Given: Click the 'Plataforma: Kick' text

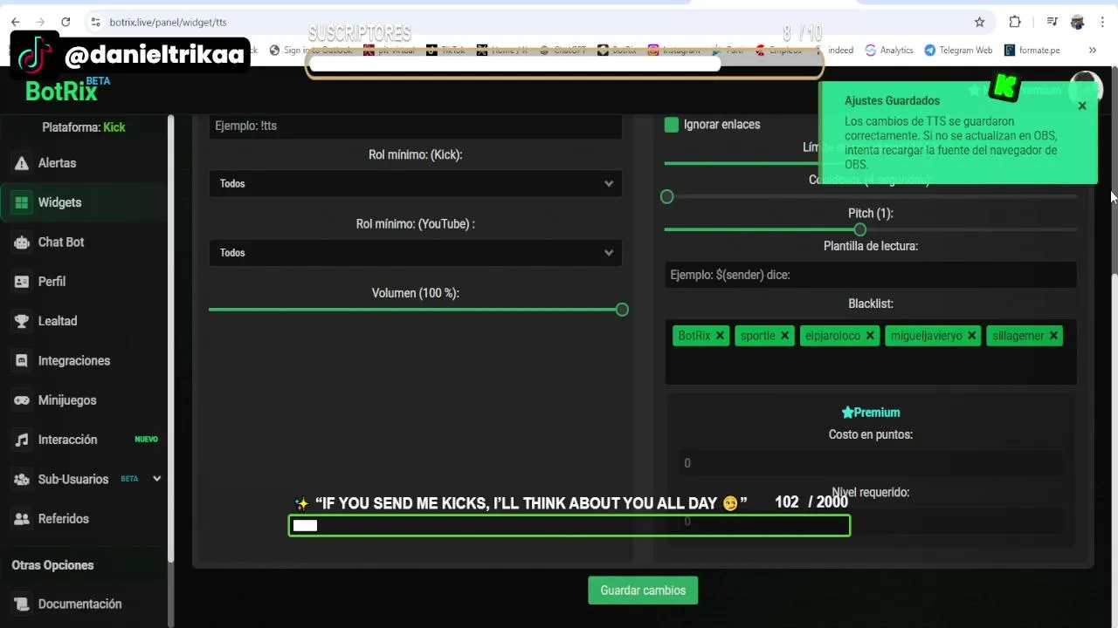Looking at the screenshot, I should (84, 127).
